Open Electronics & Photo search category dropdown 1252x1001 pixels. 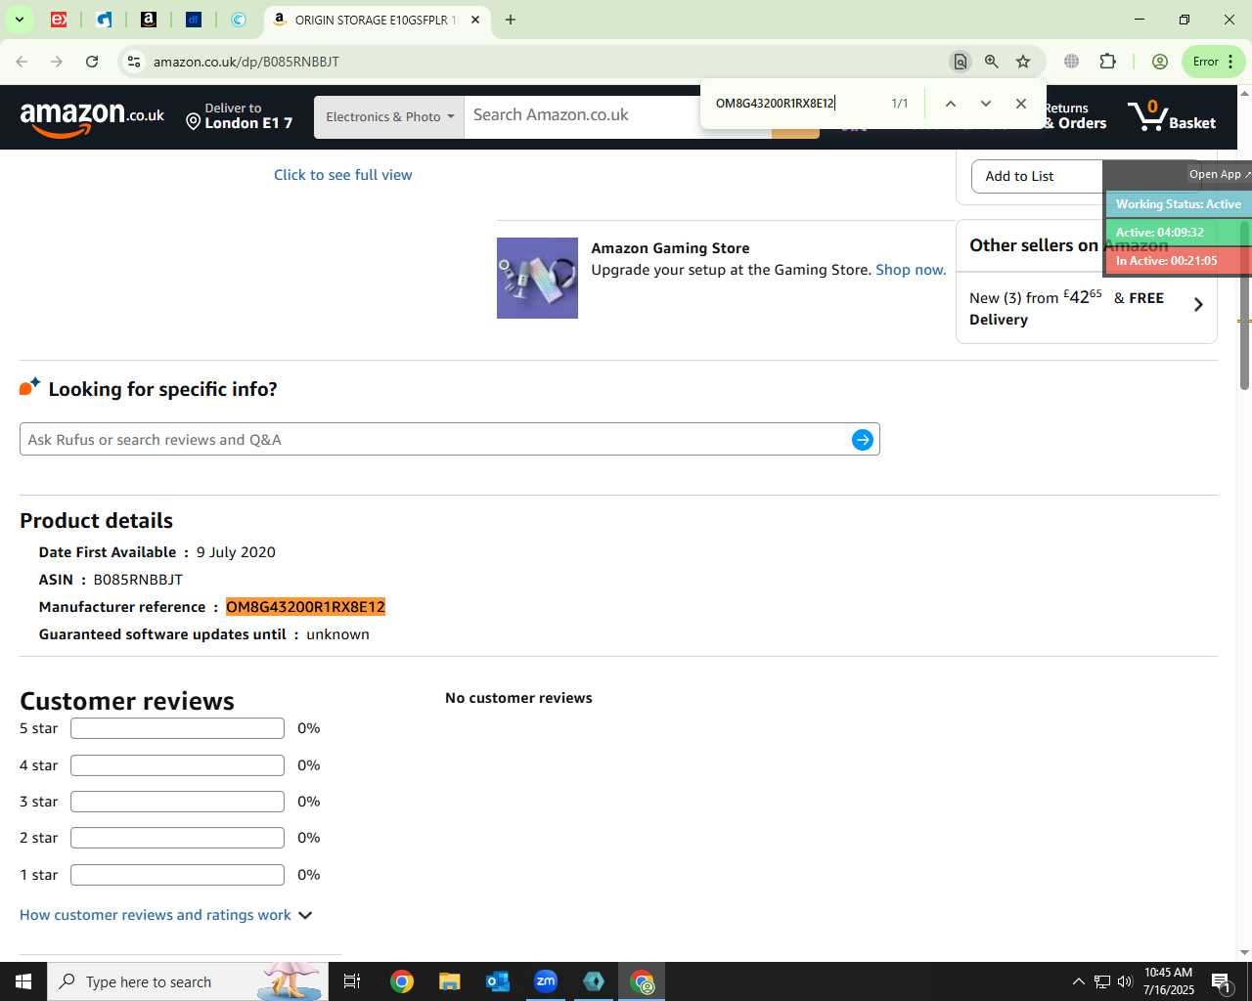389,117
